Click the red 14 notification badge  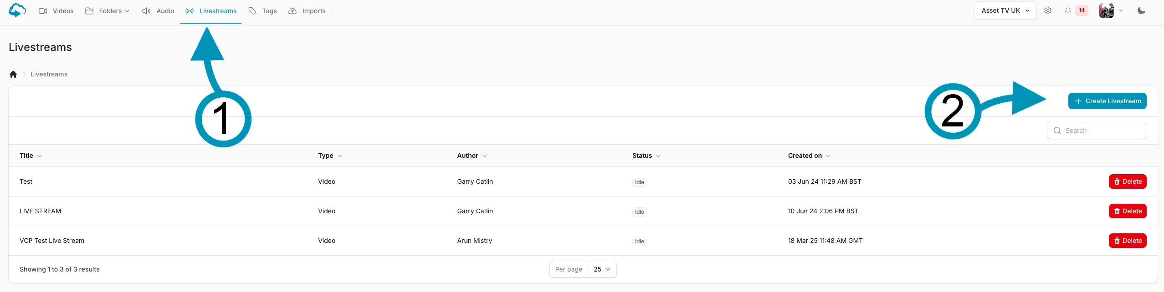1082,10
